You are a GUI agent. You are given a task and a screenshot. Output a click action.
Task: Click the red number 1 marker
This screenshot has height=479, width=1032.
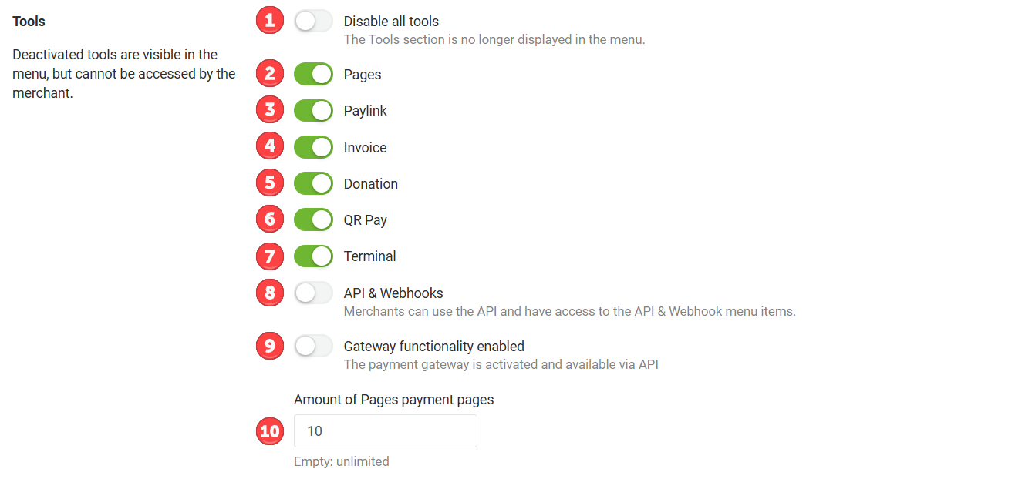click(x=269, y=21)
